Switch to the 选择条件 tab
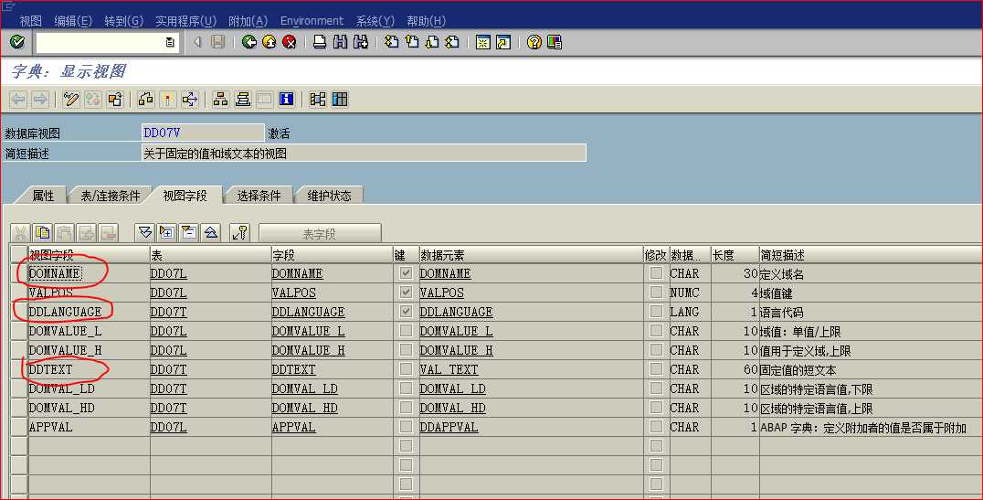Image resolution: width=983 pixels, height=500 pixels. [x=259, y=196]
